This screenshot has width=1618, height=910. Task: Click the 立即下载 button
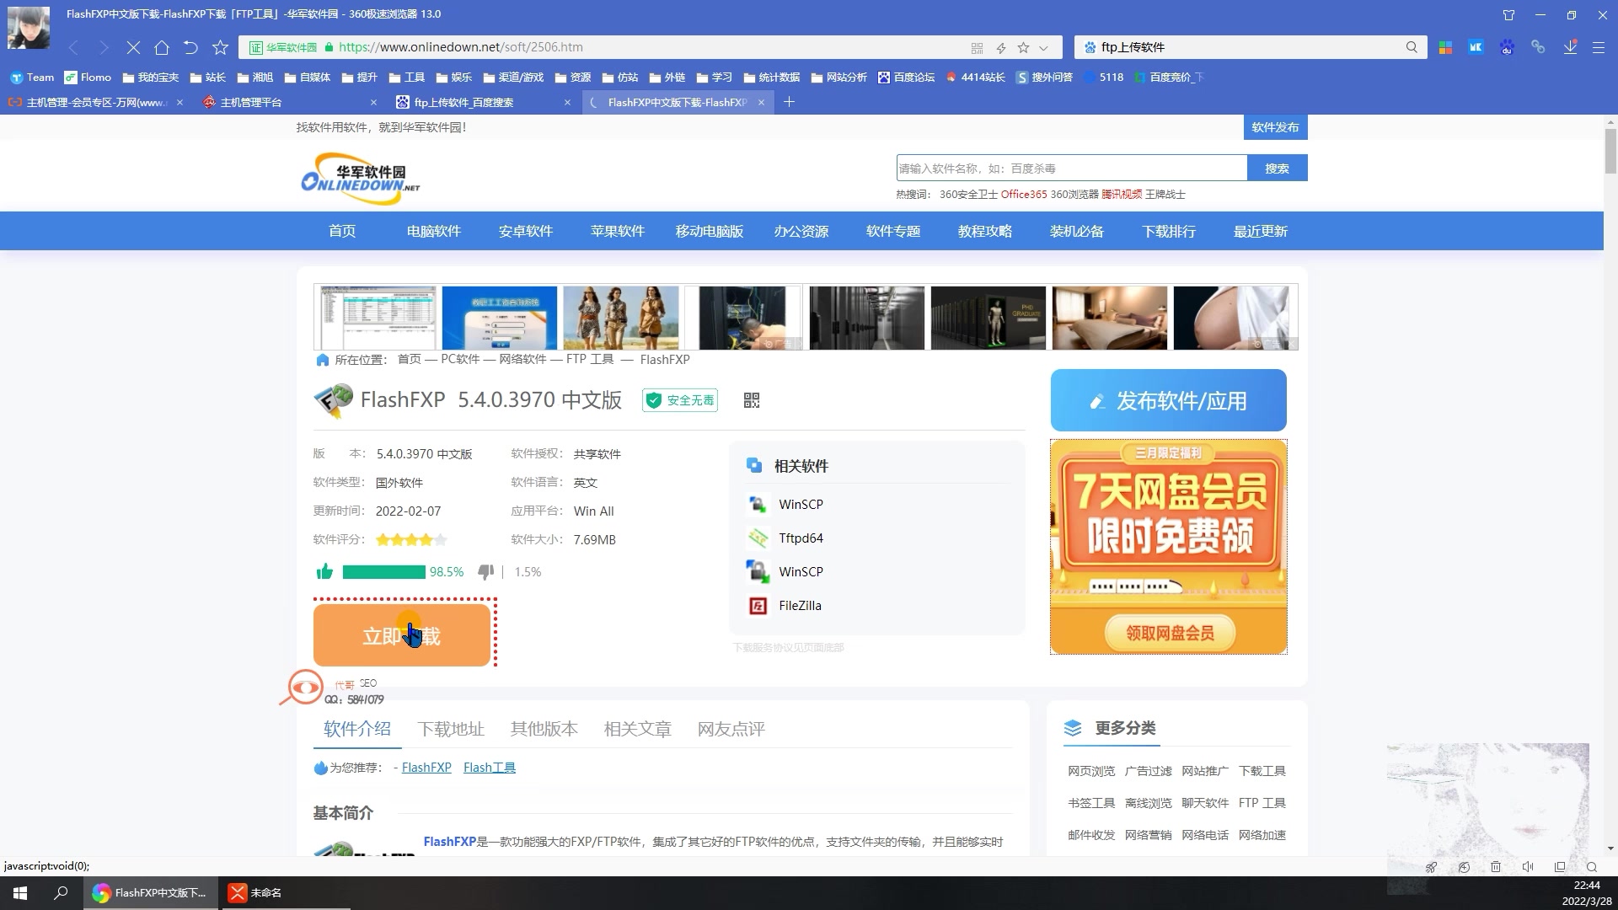coord(402,635)
